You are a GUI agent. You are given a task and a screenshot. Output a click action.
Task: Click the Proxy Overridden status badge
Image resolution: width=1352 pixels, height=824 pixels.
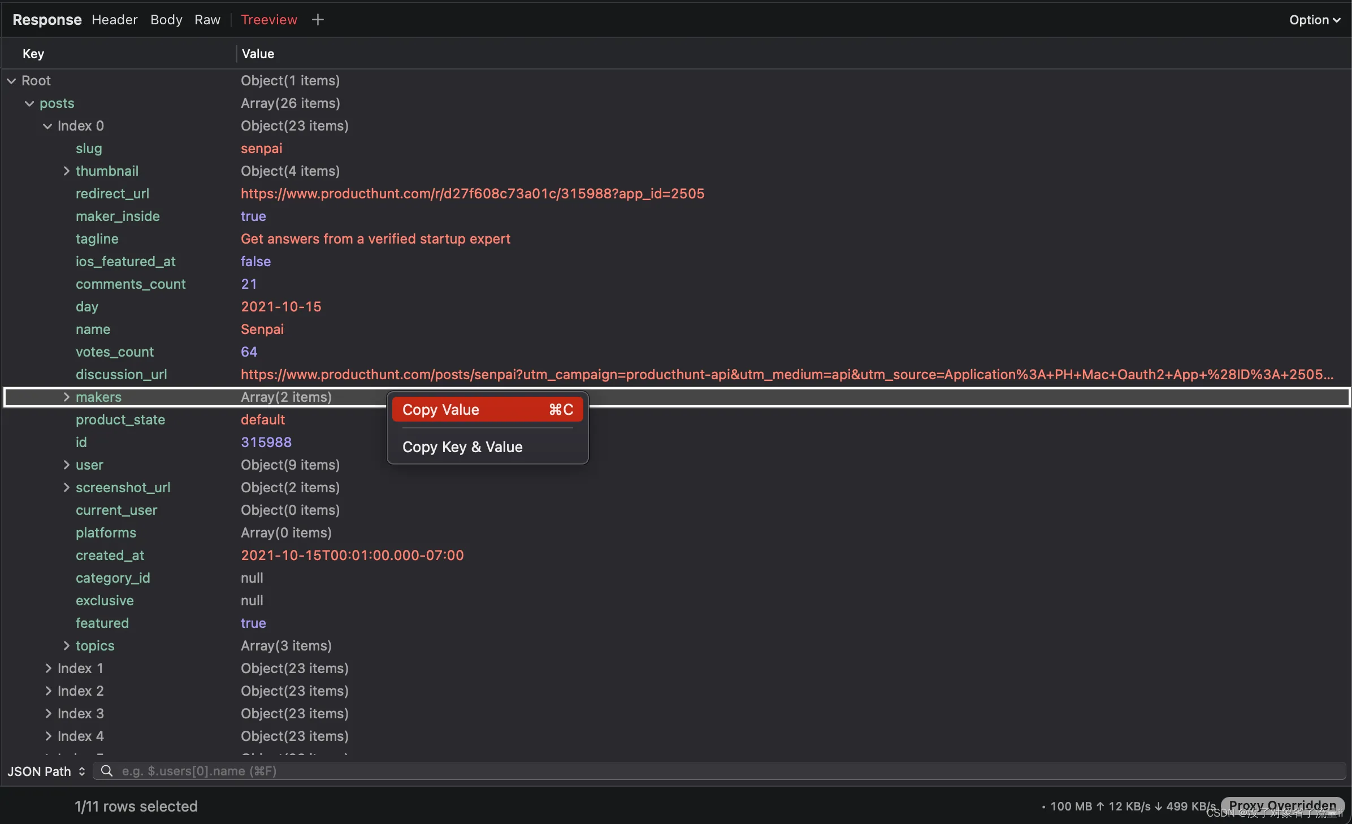click(x=1282, y=805)
